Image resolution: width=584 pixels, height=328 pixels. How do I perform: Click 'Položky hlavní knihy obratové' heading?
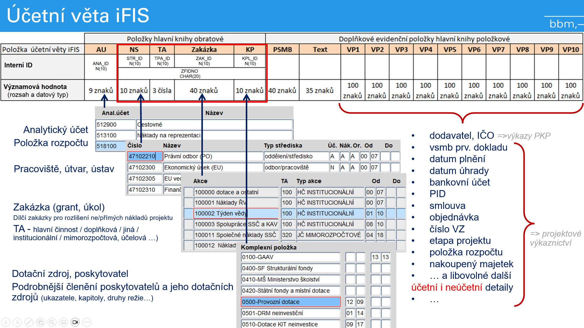click(175, 39)
